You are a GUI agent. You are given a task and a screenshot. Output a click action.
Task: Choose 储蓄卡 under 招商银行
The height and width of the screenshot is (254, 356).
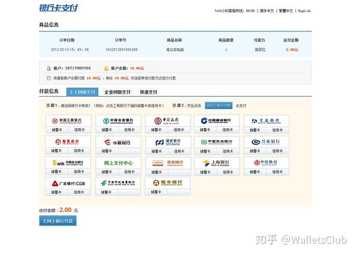tap(56, 151)
